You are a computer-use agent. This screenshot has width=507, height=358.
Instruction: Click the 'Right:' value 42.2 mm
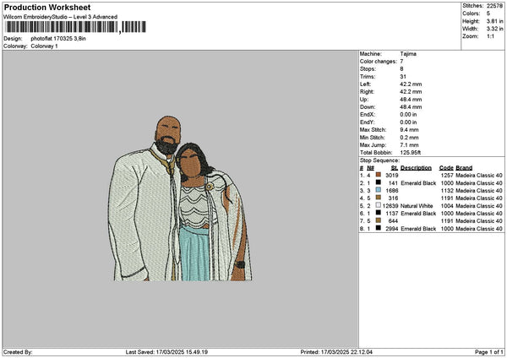click(411, 92)
